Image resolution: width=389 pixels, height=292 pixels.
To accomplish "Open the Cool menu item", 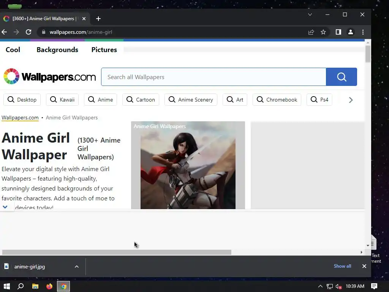I will coord(13,50).
